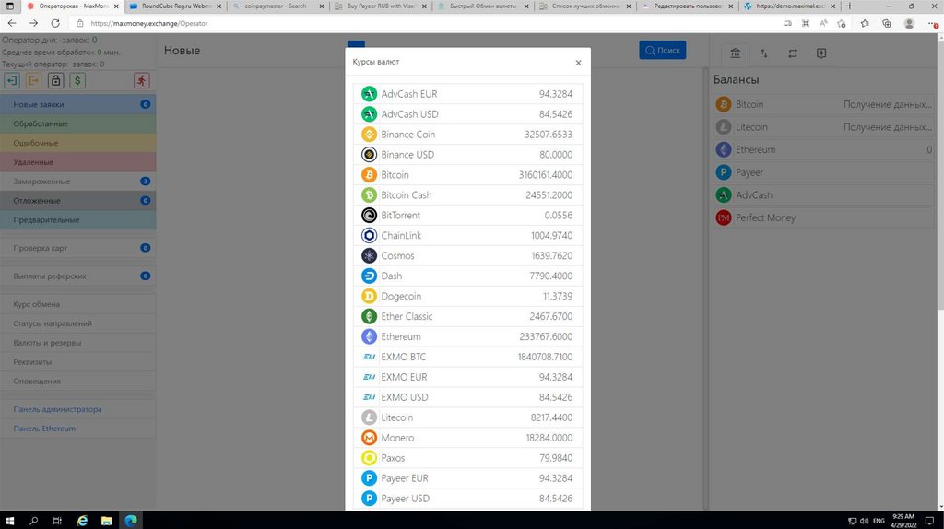This screenshot has height=529, width=944.
Task: Click the Payeer EUR icon
Action: coord(369,477)
